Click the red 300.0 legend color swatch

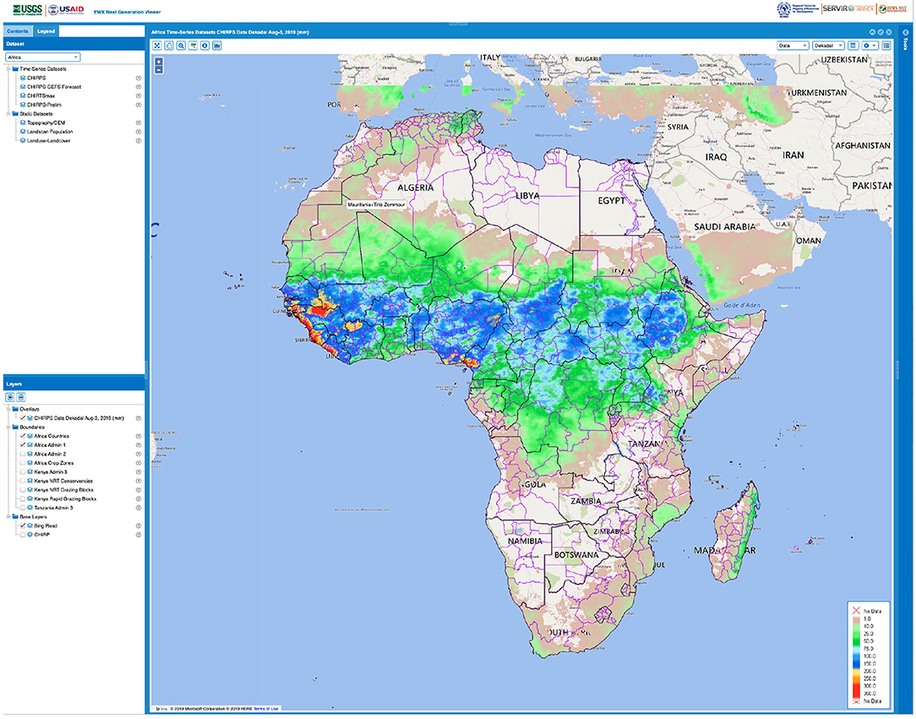854,686
